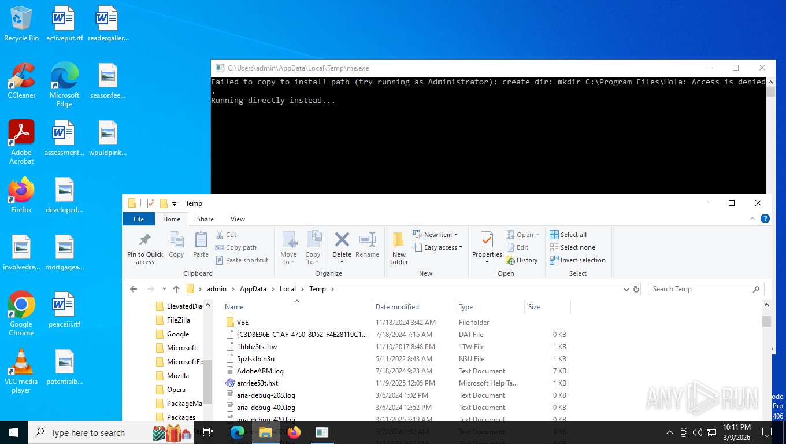Click Copy path in Clipboard group
786x444 pixels.
236,247
